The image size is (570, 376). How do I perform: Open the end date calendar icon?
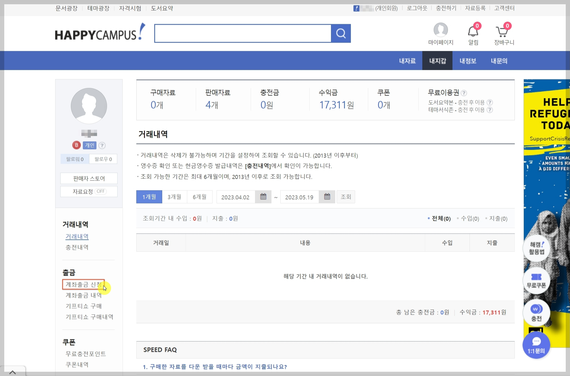tap(327, 197)
